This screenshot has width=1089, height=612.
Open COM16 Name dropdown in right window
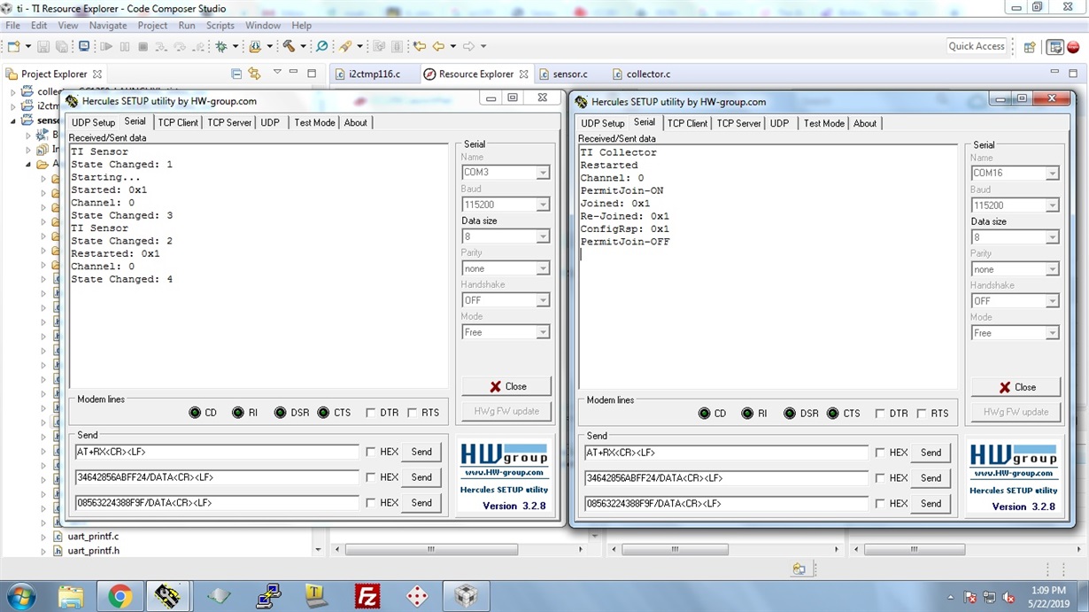point(1052,174)
